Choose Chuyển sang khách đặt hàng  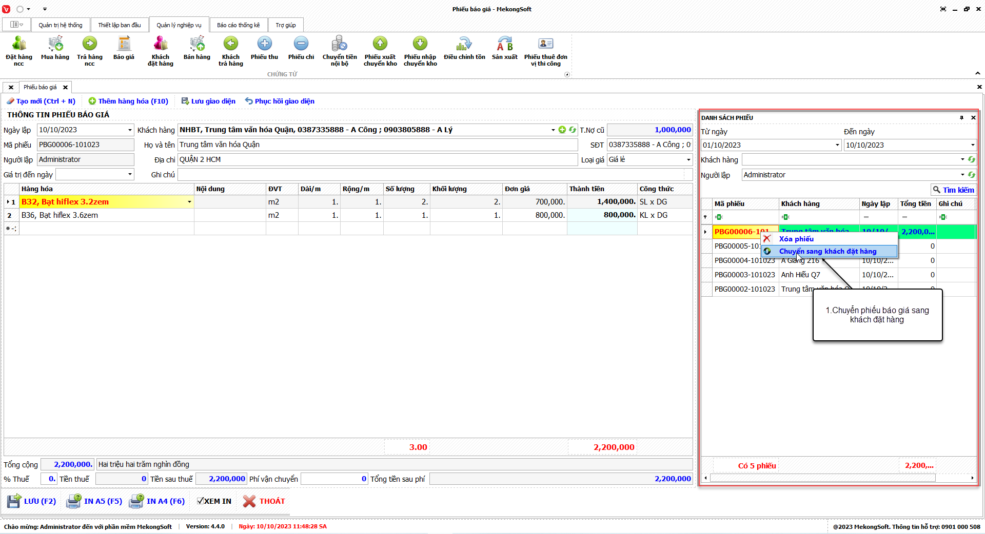828,251
